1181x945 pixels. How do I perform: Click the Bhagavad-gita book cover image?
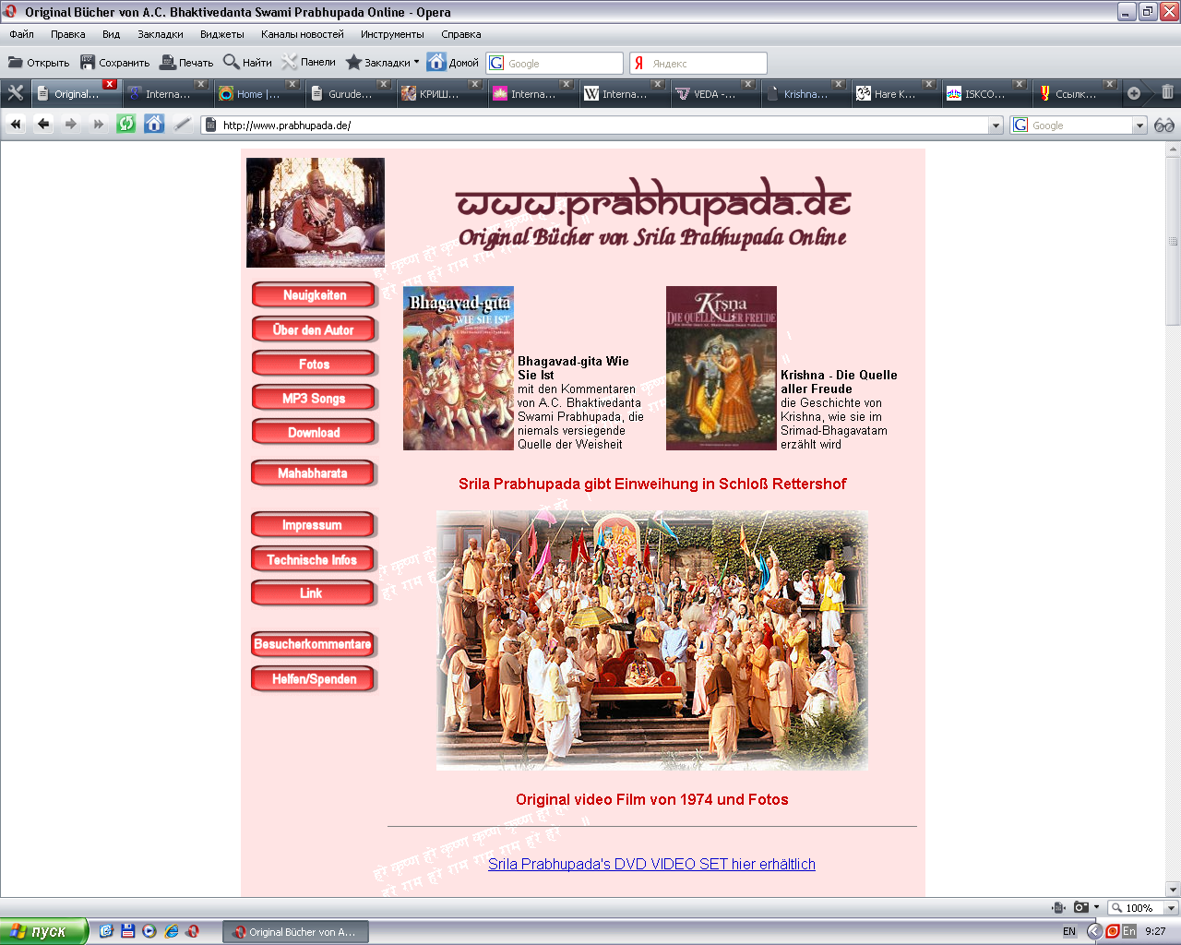click(x=459, y=368)
